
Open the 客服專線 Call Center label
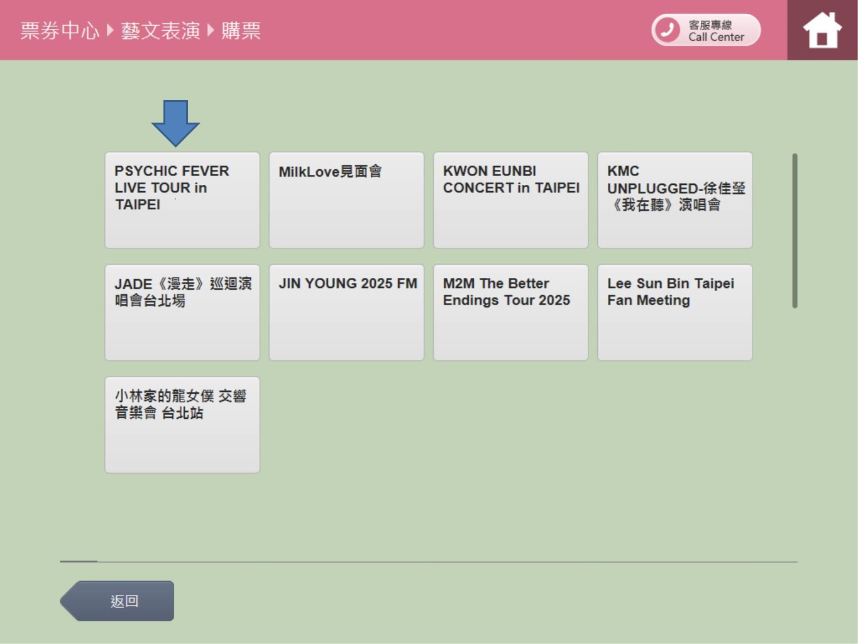[716, 31]
